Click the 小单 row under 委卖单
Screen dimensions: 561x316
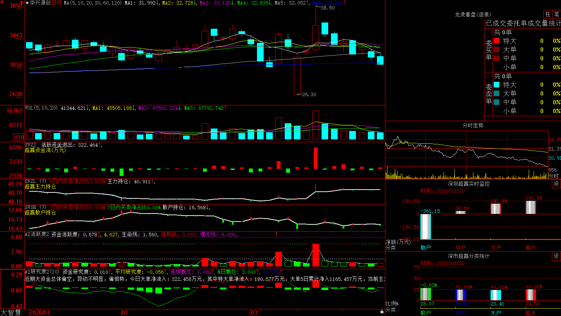coord(527,111)
